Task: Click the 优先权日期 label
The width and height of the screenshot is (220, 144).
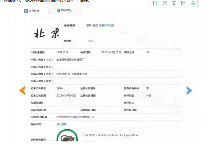Action: [x=130, y=110]
